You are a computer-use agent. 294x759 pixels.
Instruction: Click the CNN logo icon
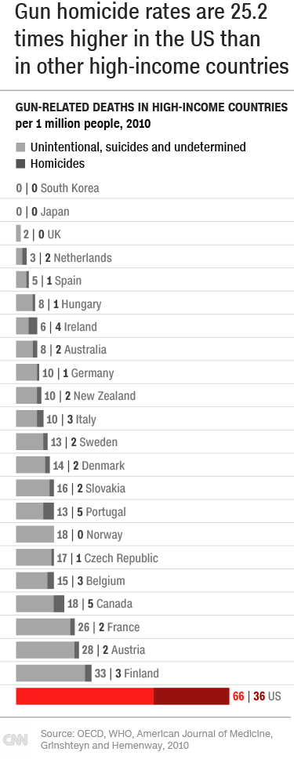16,739
